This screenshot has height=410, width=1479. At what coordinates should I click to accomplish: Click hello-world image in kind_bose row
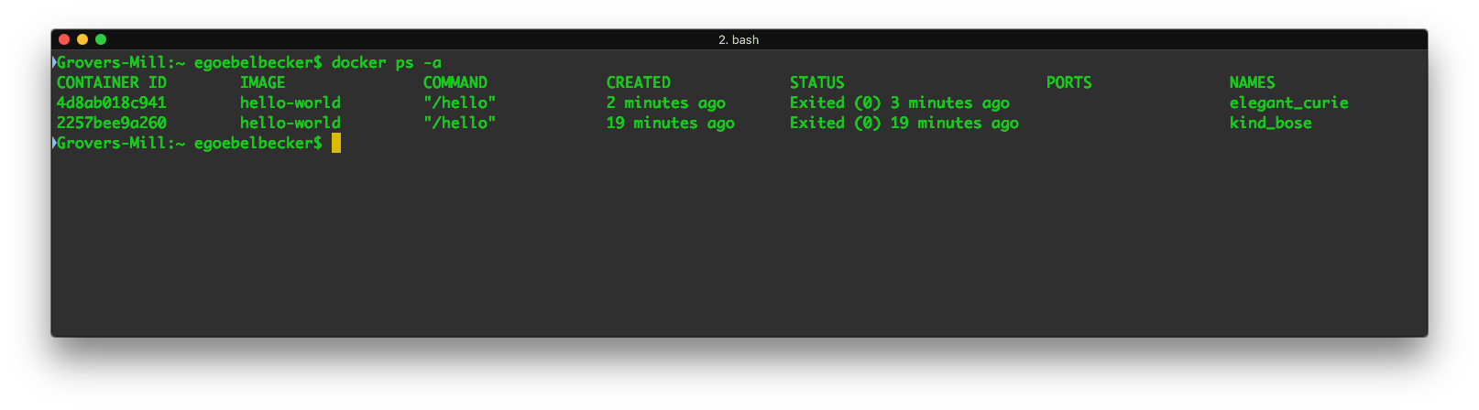(290, 123)
